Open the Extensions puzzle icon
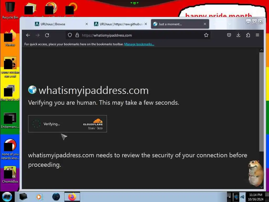Image resolution: width=269 pixels, height=202 pixels. pos(248,35)
